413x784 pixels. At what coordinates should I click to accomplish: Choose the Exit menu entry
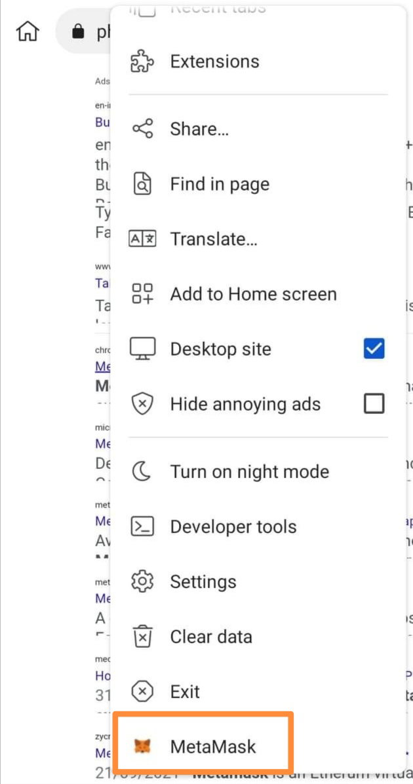coord(258,692)
